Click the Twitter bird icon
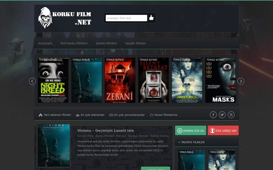This screenshot has width=273, height=170. [x=222, y=115]
